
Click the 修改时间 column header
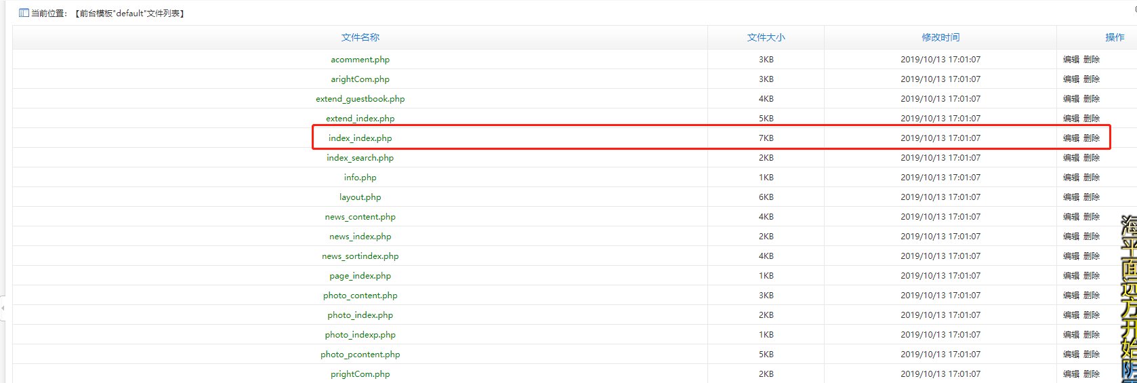(940, 37)
